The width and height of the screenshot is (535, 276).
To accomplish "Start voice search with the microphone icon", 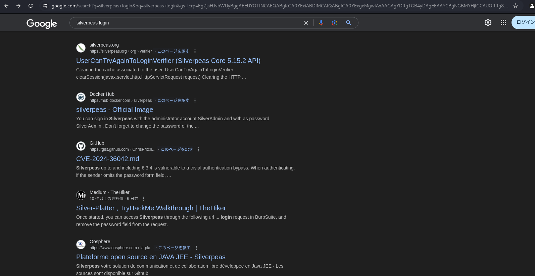I will [x=321, y=23].
